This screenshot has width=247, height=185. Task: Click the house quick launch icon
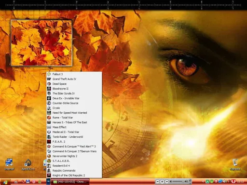pos(16,182)
